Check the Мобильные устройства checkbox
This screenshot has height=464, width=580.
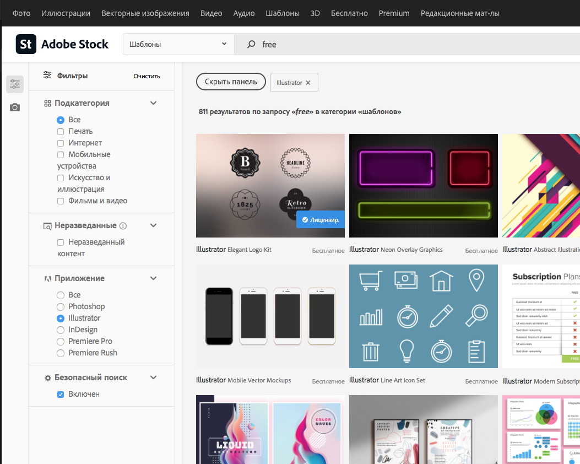click(x=61, y=155)
